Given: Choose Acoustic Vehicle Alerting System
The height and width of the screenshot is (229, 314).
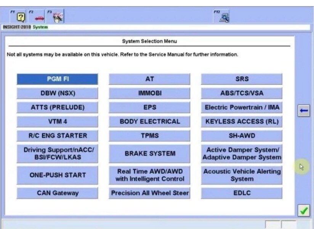Looking at the screenshot, I should (242, 175).
